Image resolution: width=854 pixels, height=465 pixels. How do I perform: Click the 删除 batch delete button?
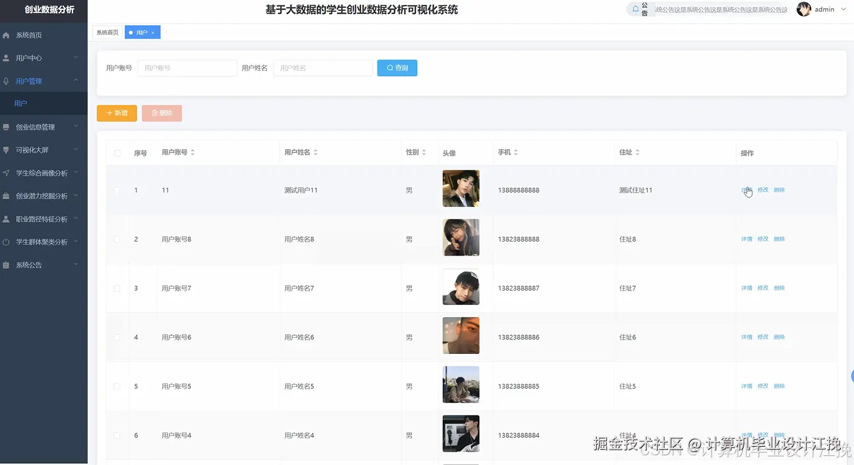tap(162, 114)
